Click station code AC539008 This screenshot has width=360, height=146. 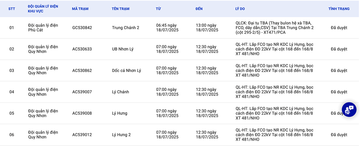pyautogui.click(x=82, y=113)
